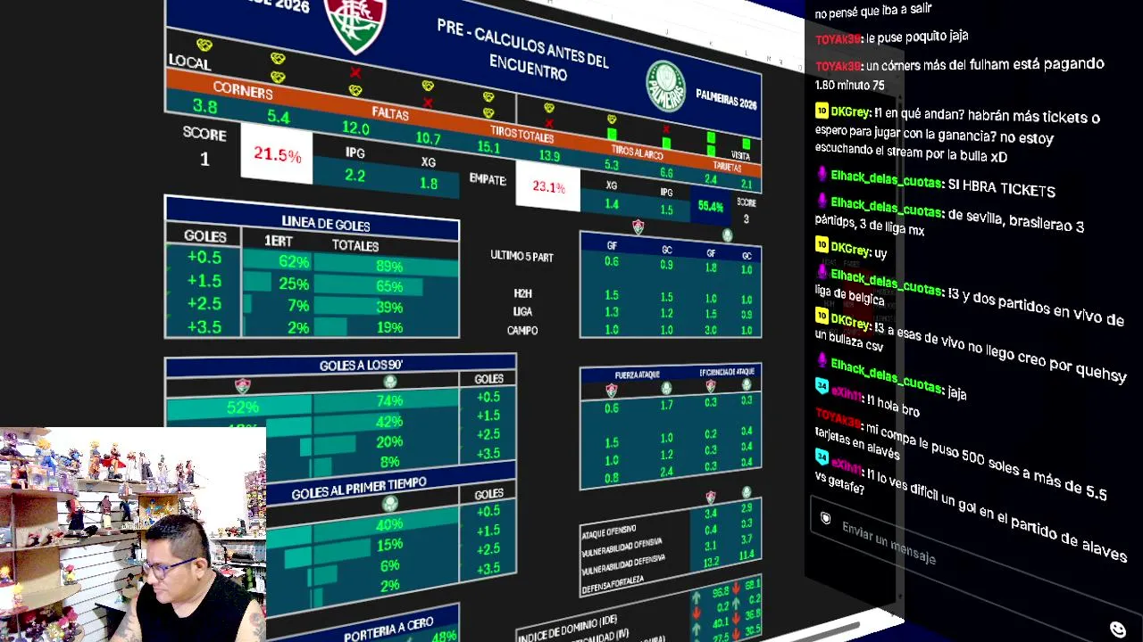Click the Fluminense crest under Fuerza Ataque
Screen dimensions: 1143x642
pos(611,391)
